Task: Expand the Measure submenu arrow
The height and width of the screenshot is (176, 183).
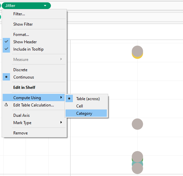Action: pos(61,59)
